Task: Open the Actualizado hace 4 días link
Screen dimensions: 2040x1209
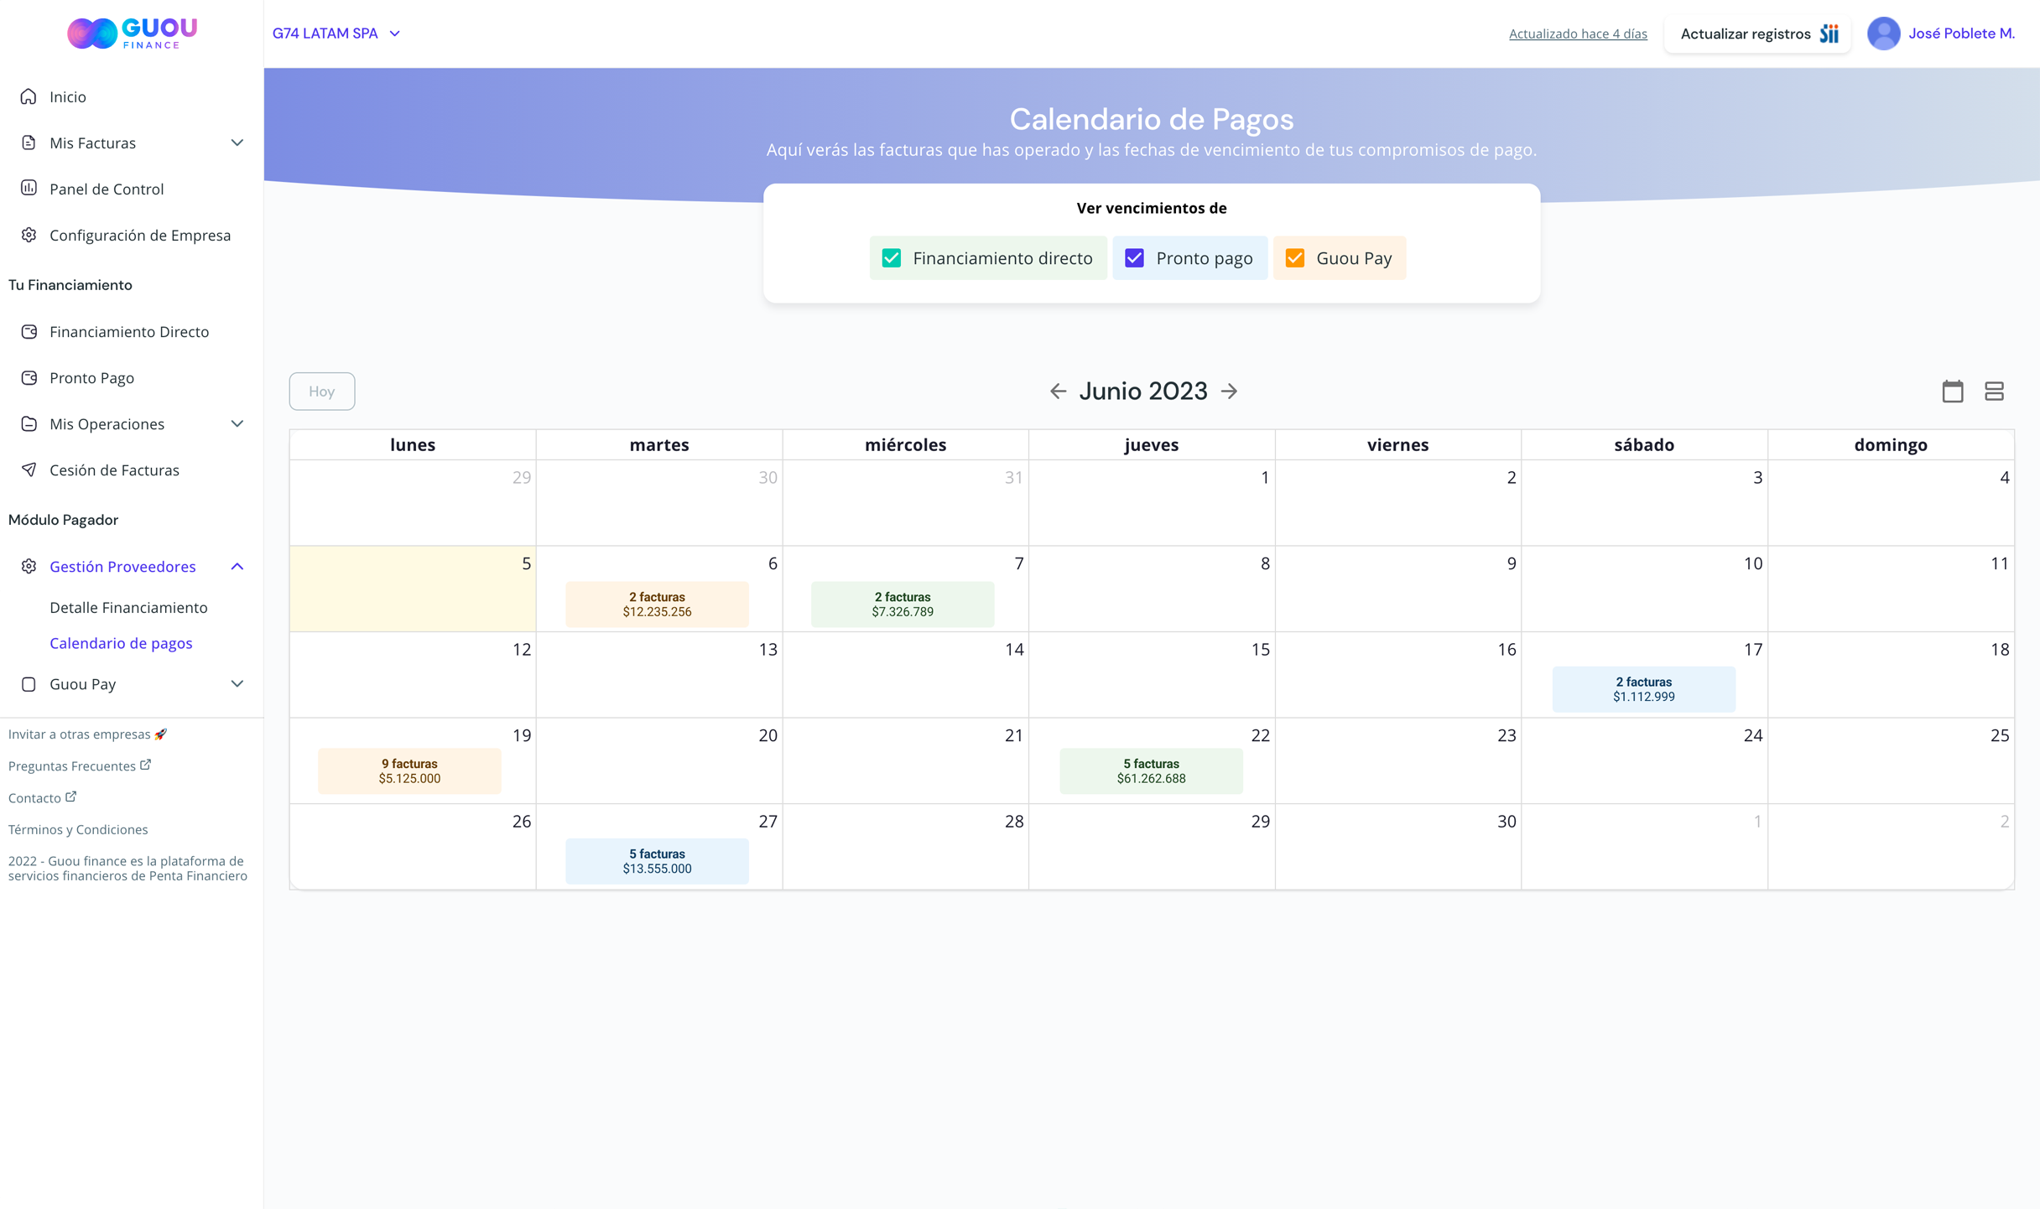Action: point(1578,34)
